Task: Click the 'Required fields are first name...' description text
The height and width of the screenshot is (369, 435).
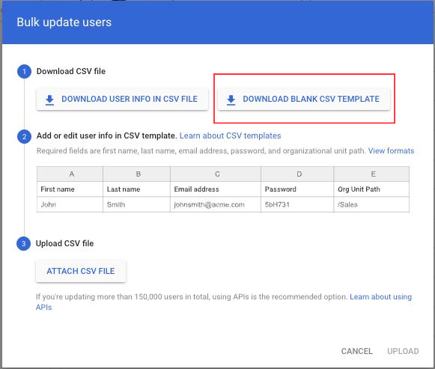Action: pos(201,150)
